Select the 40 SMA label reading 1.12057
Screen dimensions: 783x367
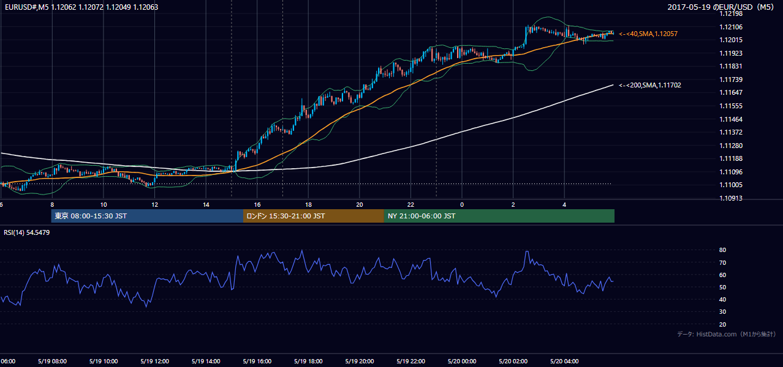click(648, 34)
